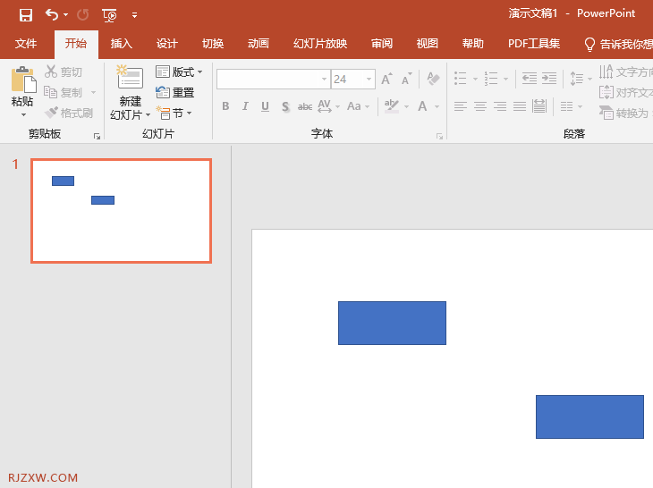
Task: Open the font color A dropdown arrow
Action: pyautogui.click(x=437, y=107)
